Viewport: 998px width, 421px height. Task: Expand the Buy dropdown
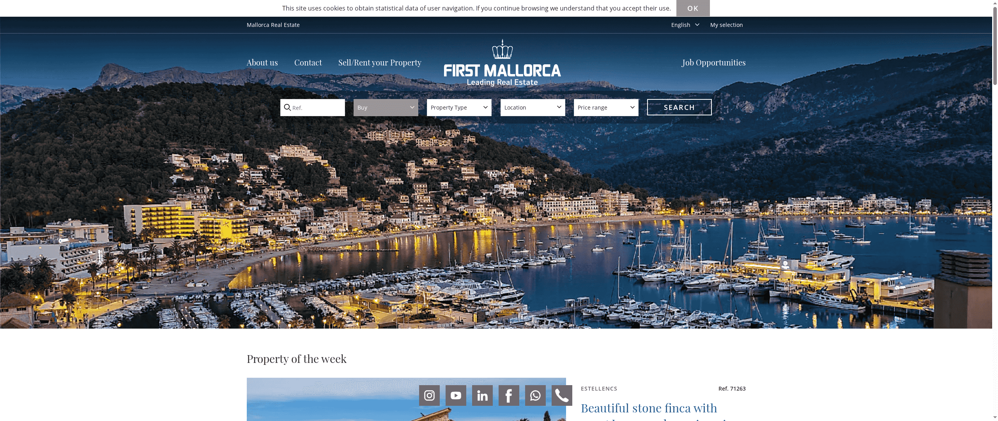386,107
